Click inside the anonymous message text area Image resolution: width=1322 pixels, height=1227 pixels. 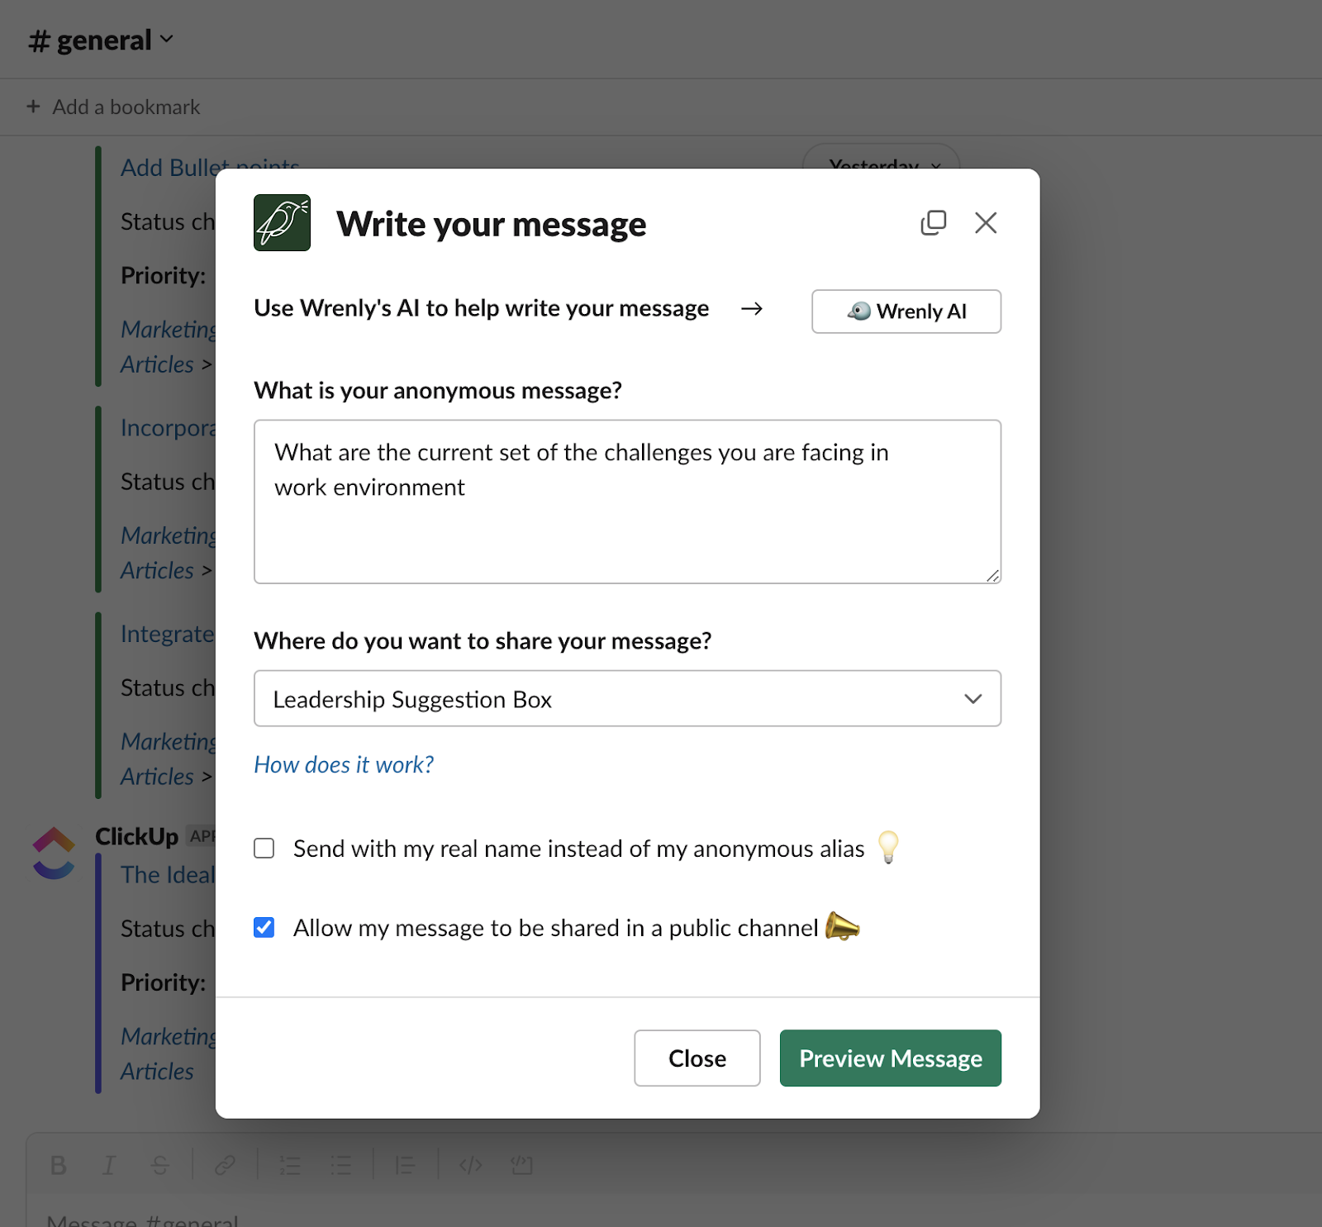click(x=627, y=502)
